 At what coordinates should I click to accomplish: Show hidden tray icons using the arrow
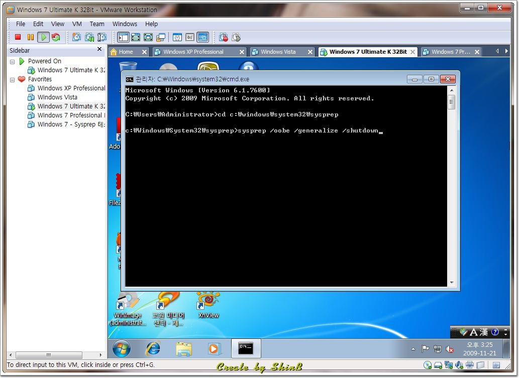(x=413, y=349)
